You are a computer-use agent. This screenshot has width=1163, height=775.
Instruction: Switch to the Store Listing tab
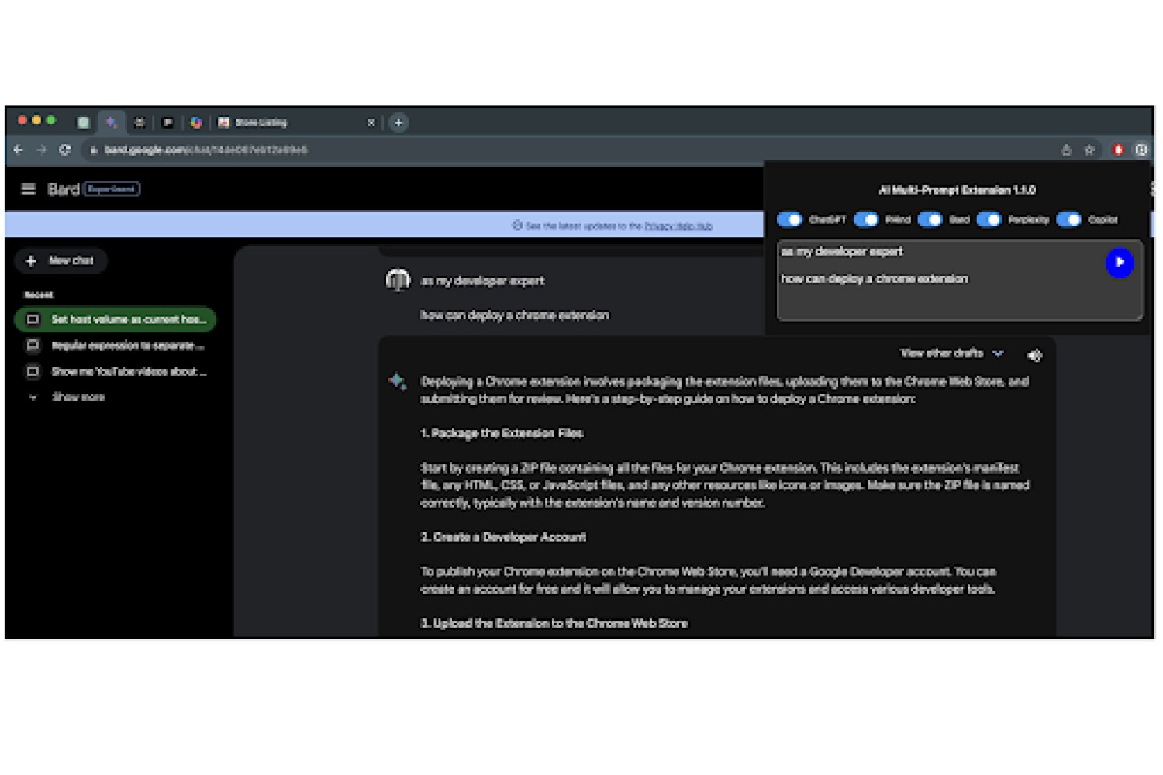(295, 122)
